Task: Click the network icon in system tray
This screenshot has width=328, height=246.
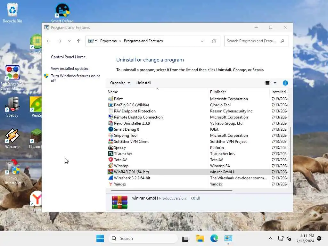Action: coord(281,238)
